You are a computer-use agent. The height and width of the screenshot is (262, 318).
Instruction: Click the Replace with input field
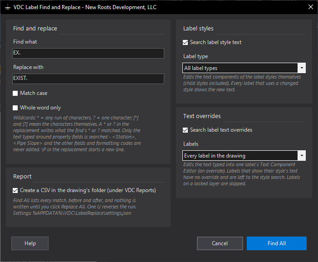click(88, 79)
